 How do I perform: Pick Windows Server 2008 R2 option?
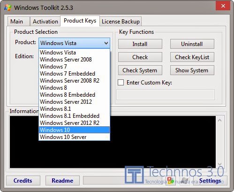click(x=74, y=81)
